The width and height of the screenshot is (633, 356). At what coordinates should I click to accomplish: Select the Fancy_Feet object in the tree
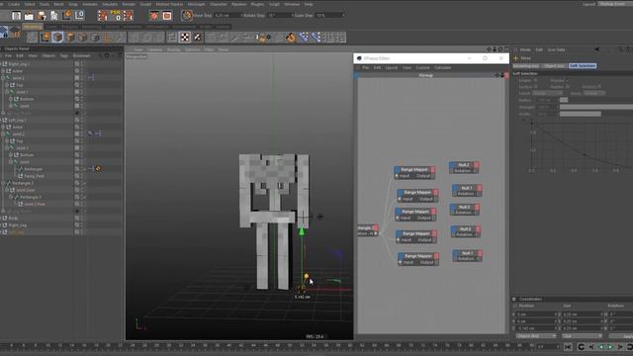tap(34, 176)
